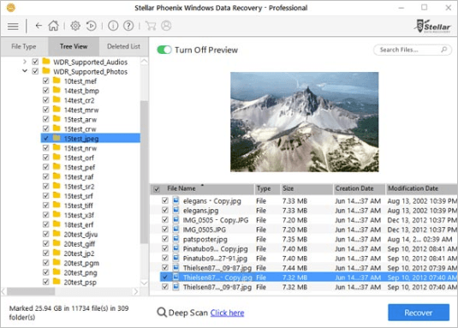
Task: Click the tree scroll down arrow
Action: coord(145,283)
